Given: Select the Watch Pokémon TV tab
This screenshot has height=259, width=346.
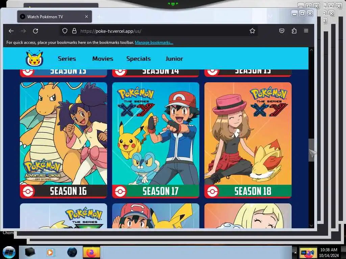Looking at the screenshot, I should tap(54, 17).
